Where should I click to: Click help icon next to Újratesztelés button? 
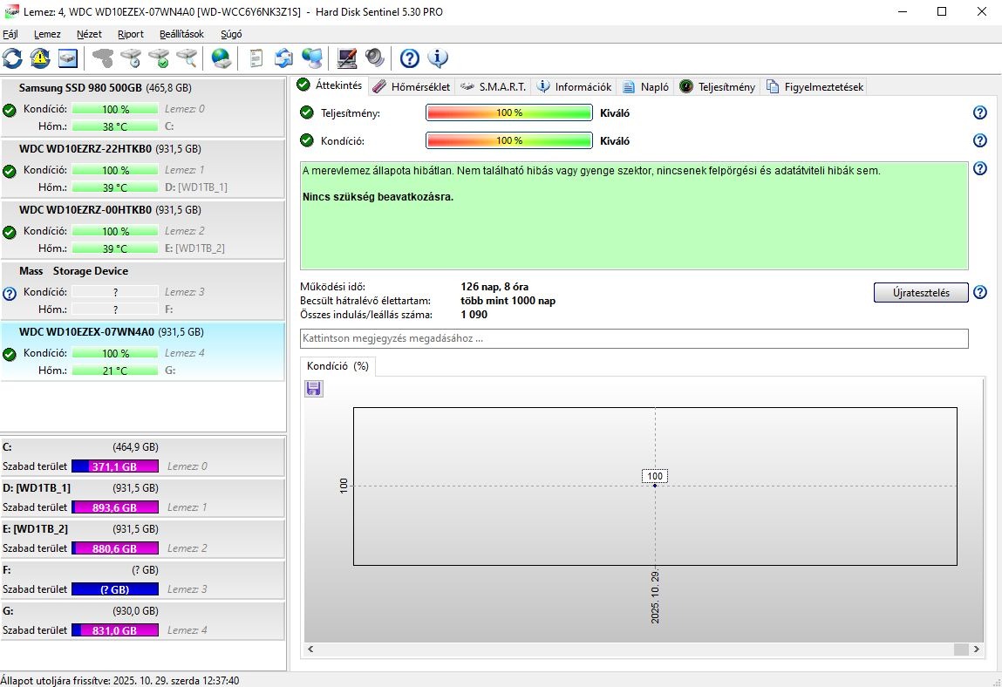point(979,293)
